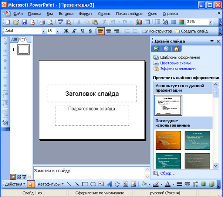The width and height of the screenshot is (223, 197).
Task: Open the font size 18 dropdown
Action: (x=57, y=31)
